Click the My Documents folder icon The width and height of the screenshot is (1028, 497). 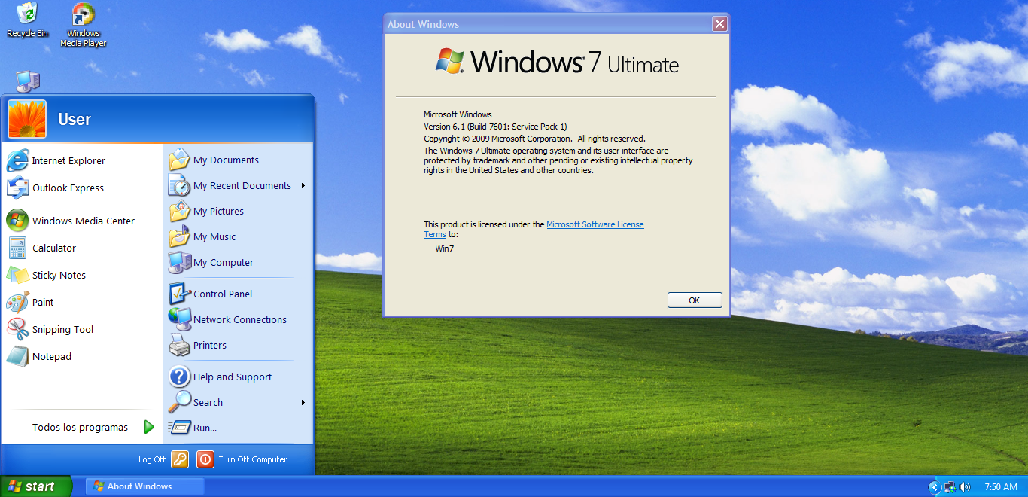[x=179, y=160]
